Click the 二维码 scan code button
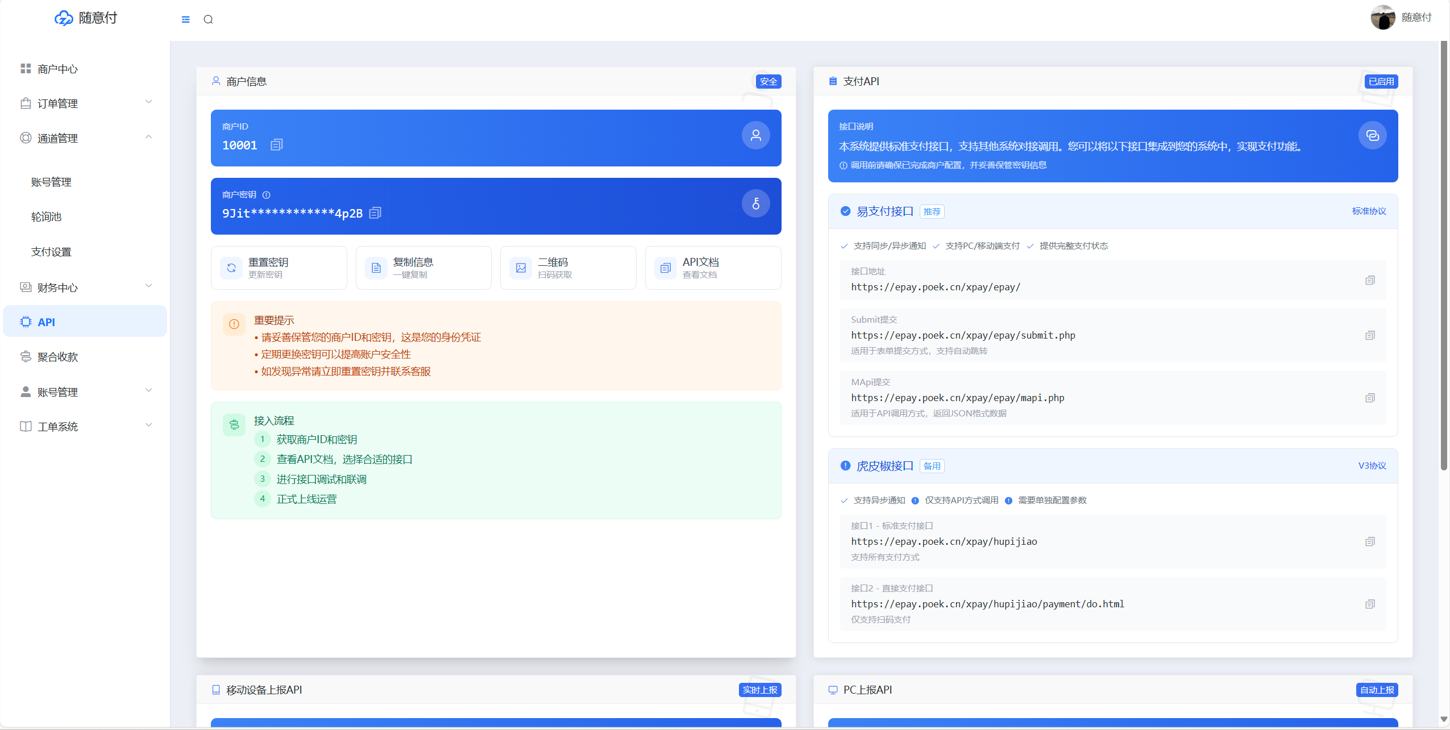 point(568,268)
